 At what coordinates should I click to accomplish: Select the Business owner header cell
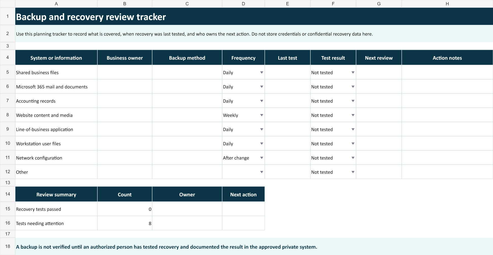click(125, 58)
